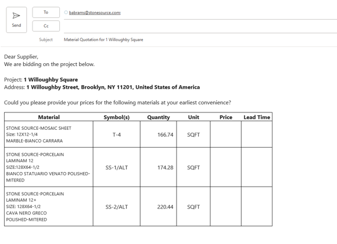Image resolution: width=337 pixels, height=244 pixels.
Task: Click the SQFT unit in T-4 row
Action: pyautogui.click(x=193, y=134)
